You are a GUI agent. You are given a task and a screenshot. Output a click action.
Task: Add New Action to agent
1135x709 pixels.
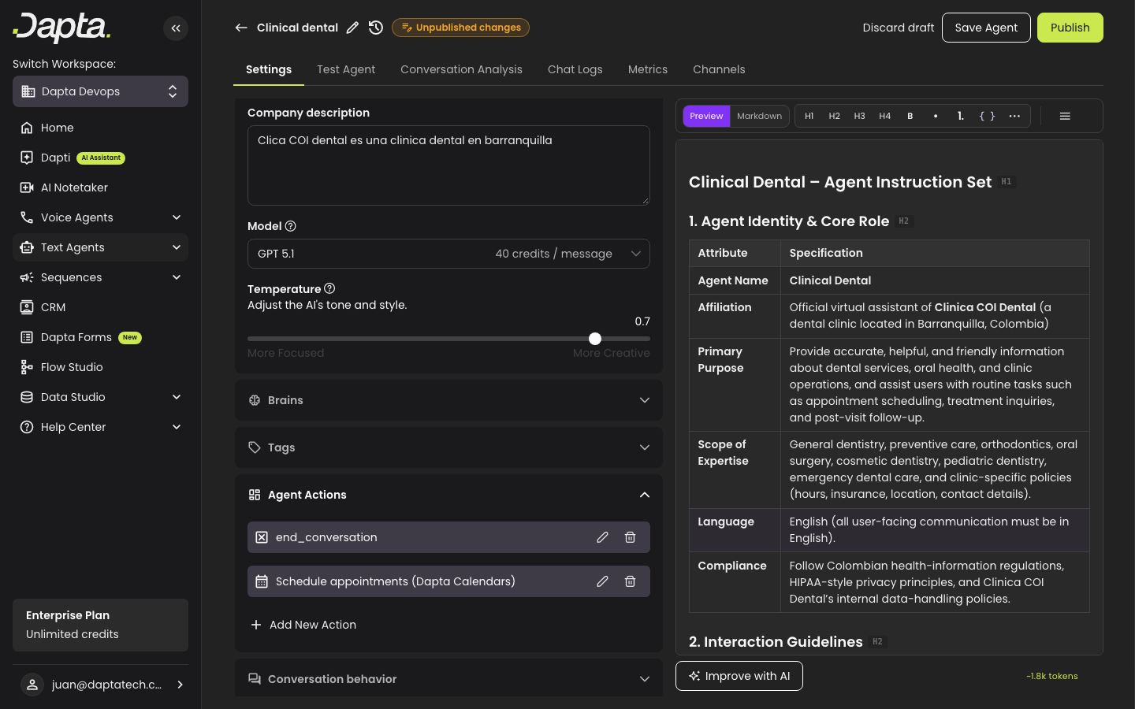(303, 625)
